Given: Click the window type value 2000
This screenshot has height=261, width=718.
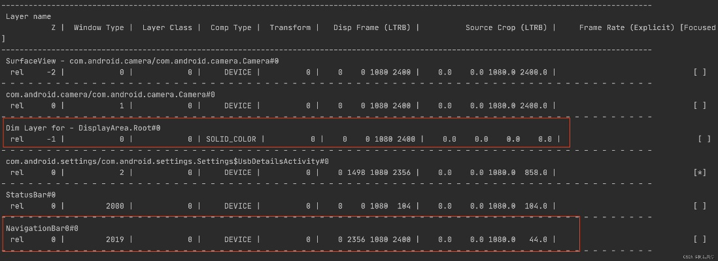Looking at the screenshot, I should click(114, 206).
